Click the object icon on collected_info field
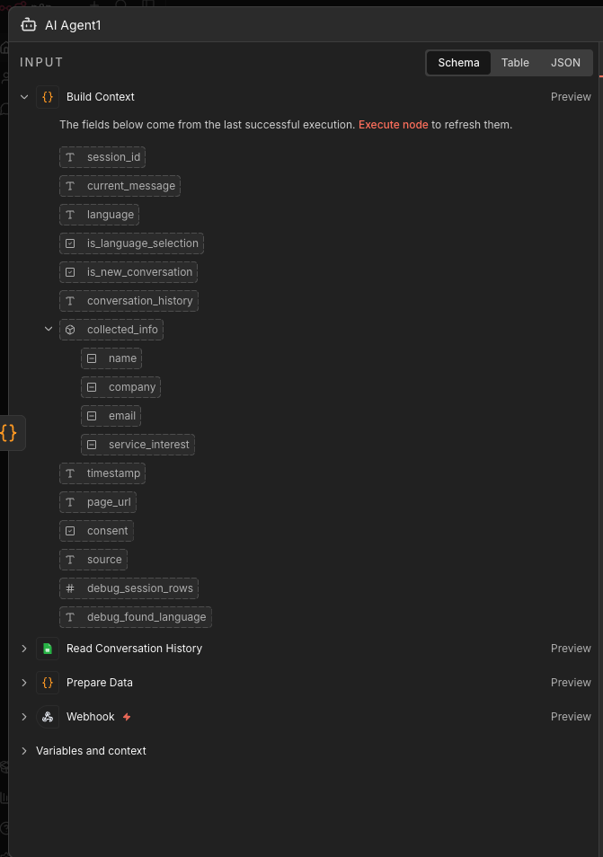Viewport: 603px width, 857px height. (x=70, y=329)
